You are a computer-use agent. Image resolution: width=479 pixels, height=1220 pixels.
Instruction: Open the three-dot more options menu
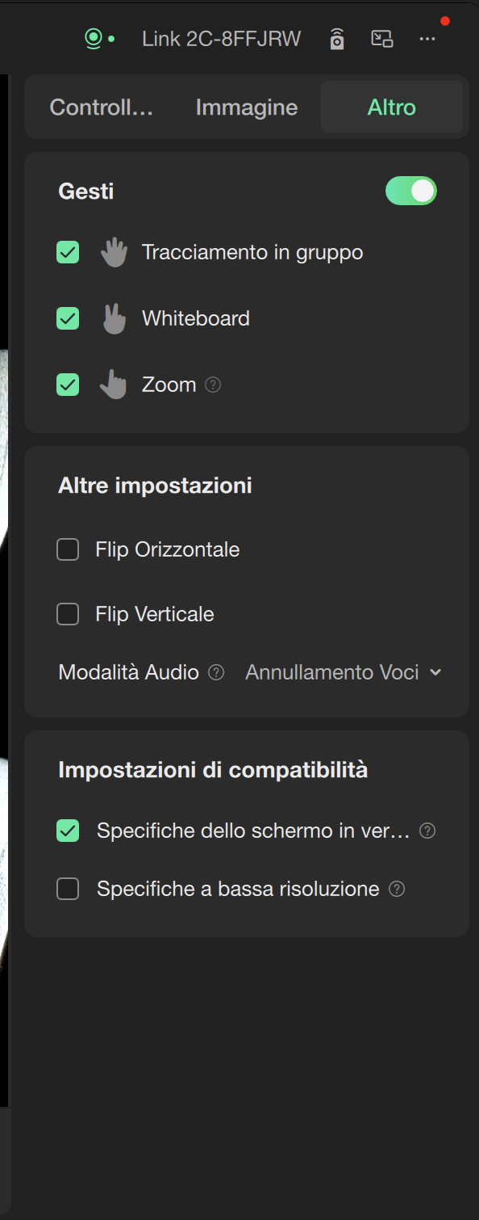click(427, 39)
